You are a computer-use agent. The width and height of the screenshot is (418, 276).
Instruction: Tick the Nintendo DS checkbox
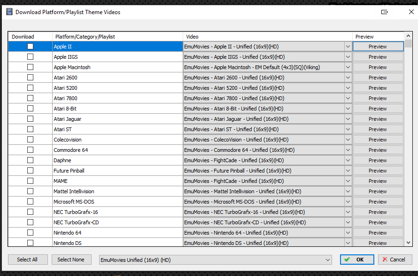point(31,243)
